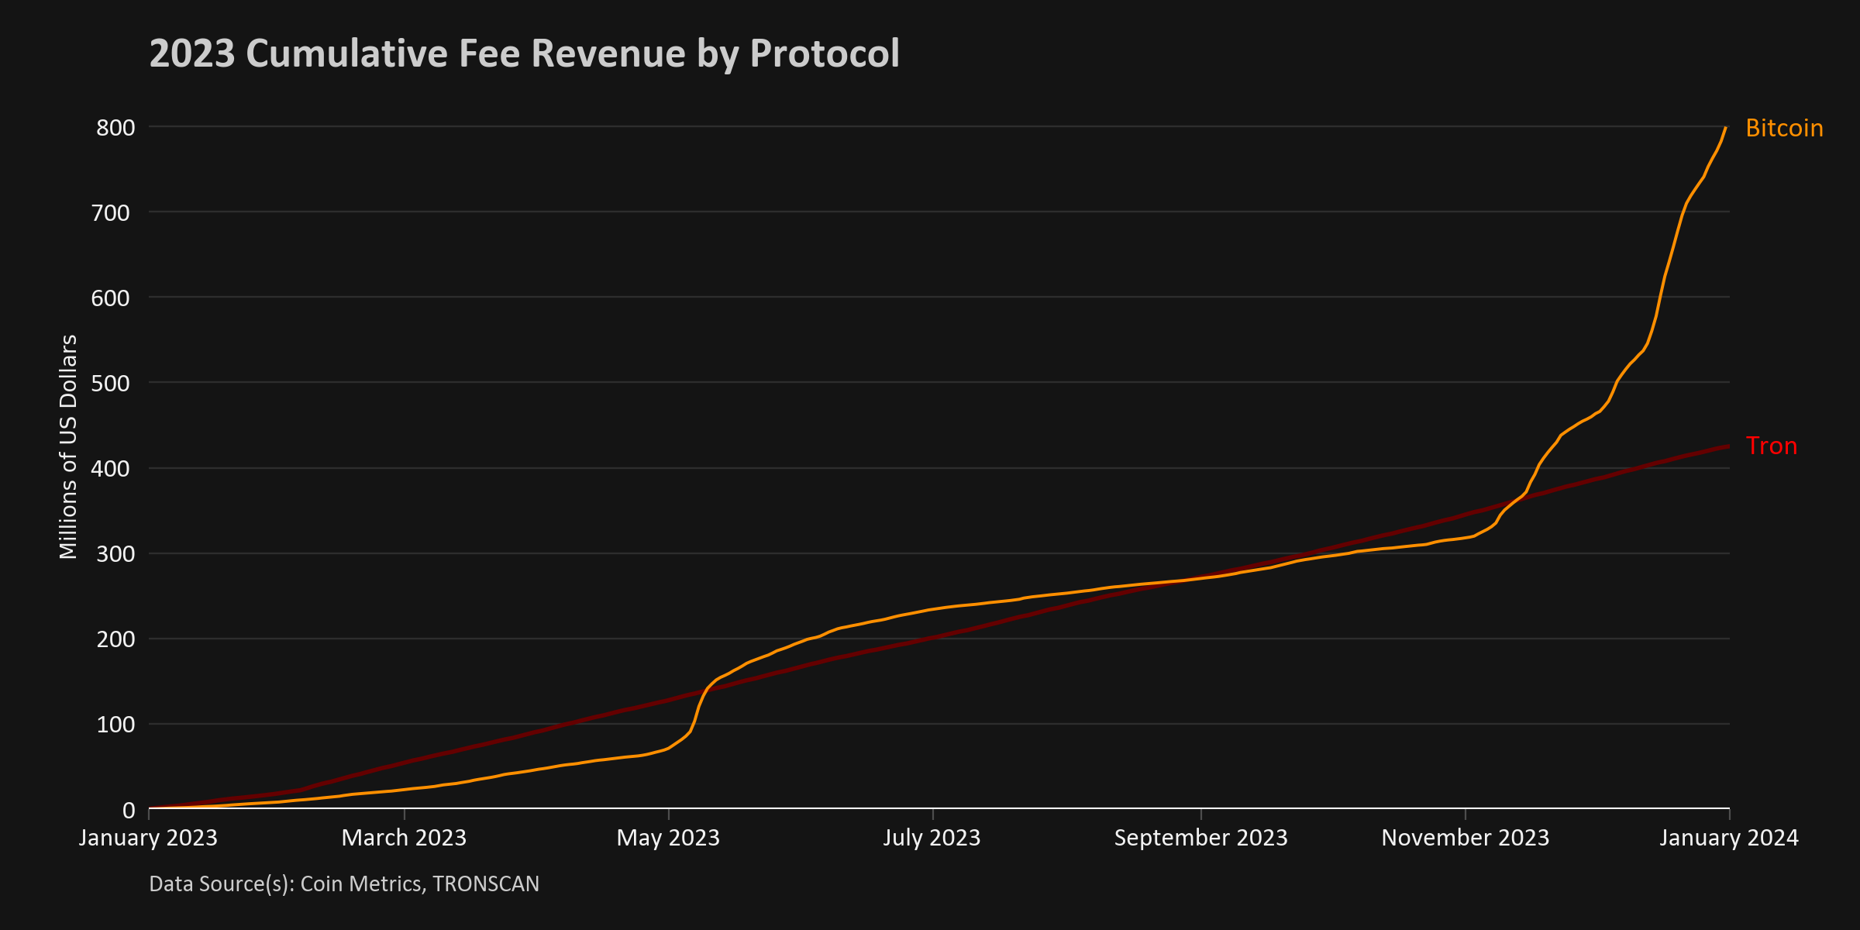Image resolution: width=1860 pixels, height=930 pixels.
Task: Select the 'Tron' series label
Action: [x=1771, y=446]
